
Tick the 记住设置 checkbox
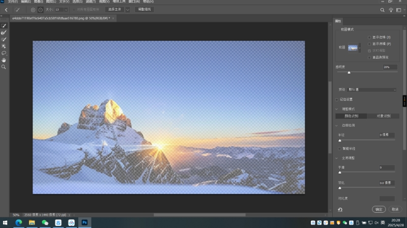coord(337,99)
